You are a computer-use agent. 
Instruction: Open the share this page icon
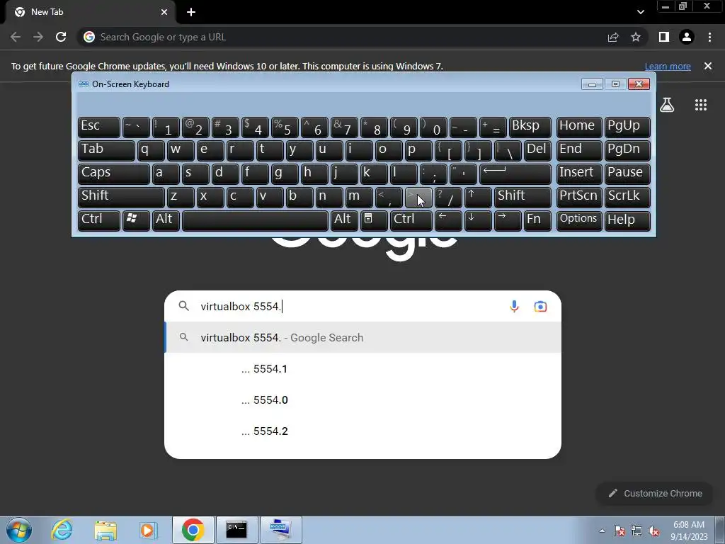pyautogui.click(x=613, y=37)
